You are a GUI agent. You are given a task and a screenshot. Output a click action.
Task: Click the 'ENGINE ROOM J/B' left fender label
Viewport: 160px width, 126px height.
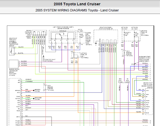(x=28, y=34)
